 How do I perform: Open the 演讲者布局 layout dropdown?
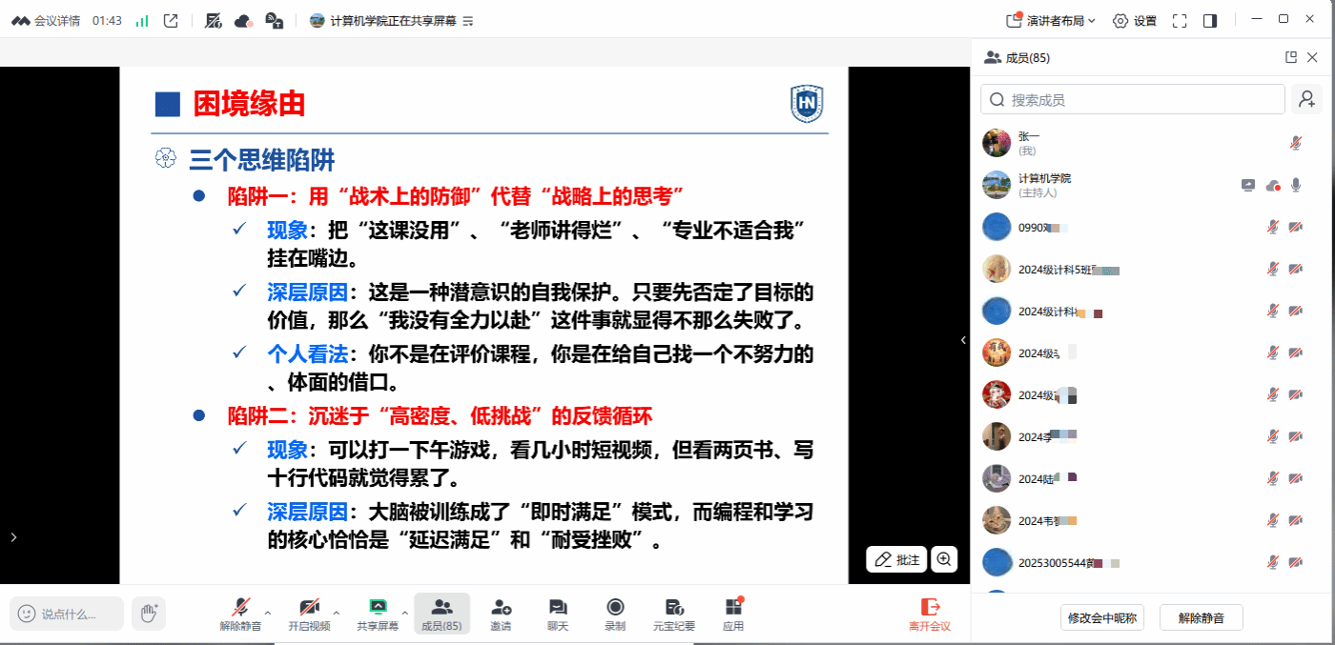coord(1052,20)
